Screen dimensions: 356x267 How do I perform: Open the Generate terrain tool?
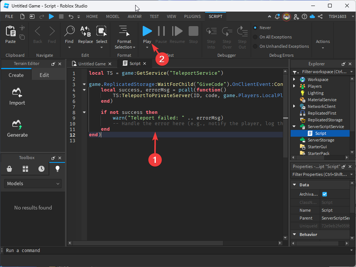(x=17, y=128)
